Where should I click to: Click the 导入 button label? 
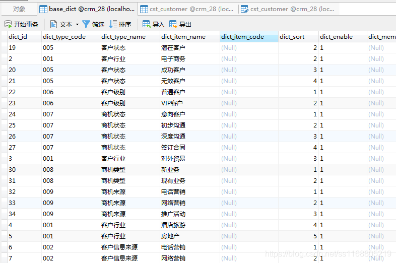(159, 25)
